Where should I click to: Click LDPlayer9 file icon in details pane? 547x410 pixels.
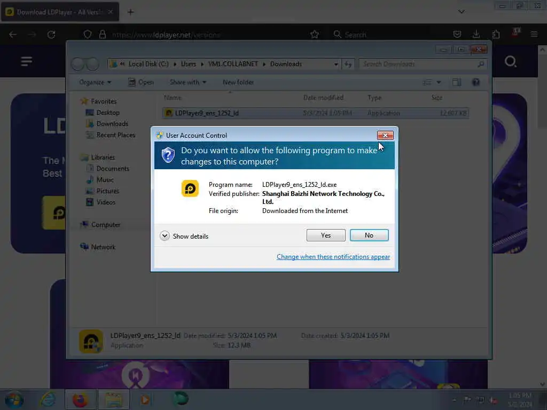pos(91,341)
